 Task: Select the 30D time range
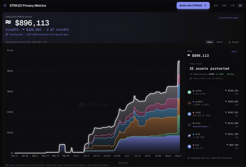216,5
